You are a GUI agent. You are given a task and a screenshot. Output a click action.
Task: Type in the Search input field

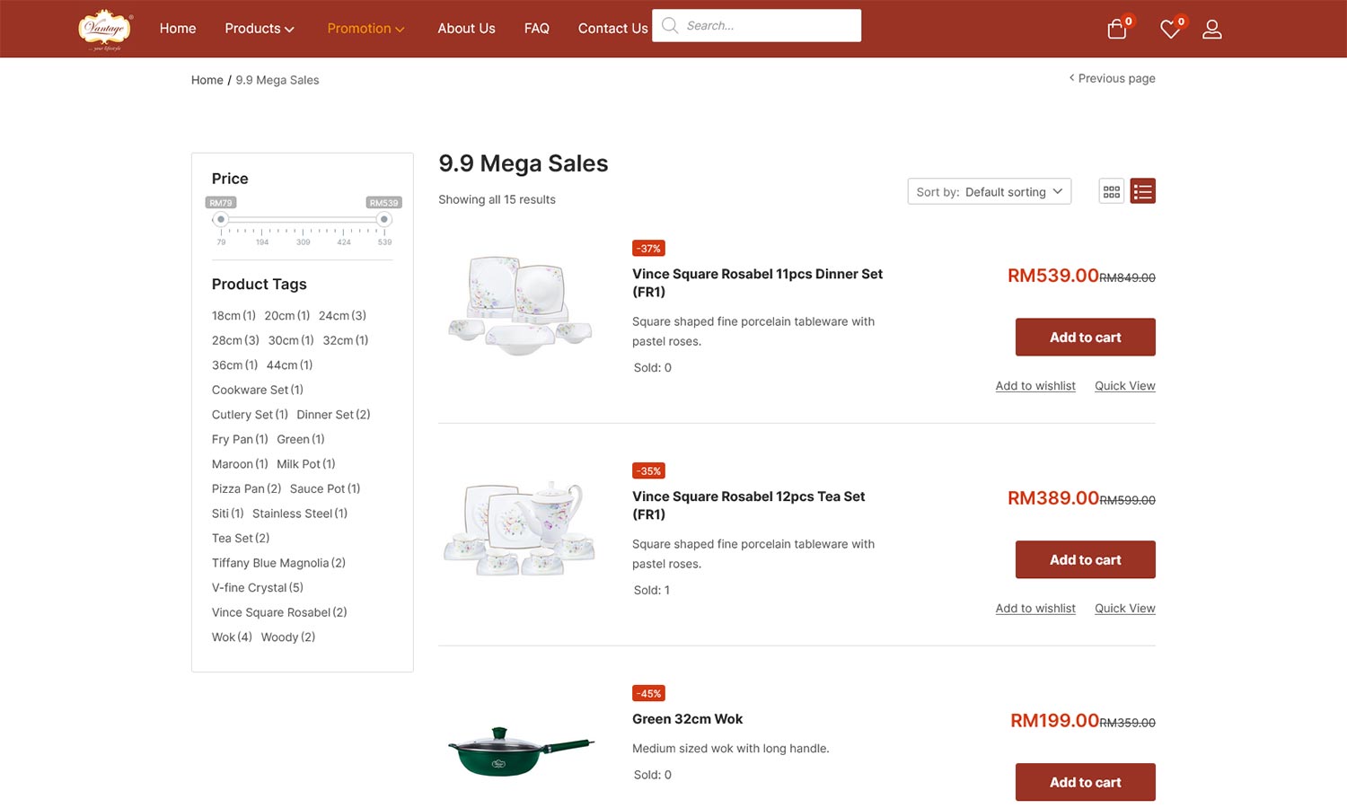coord(768,26)
